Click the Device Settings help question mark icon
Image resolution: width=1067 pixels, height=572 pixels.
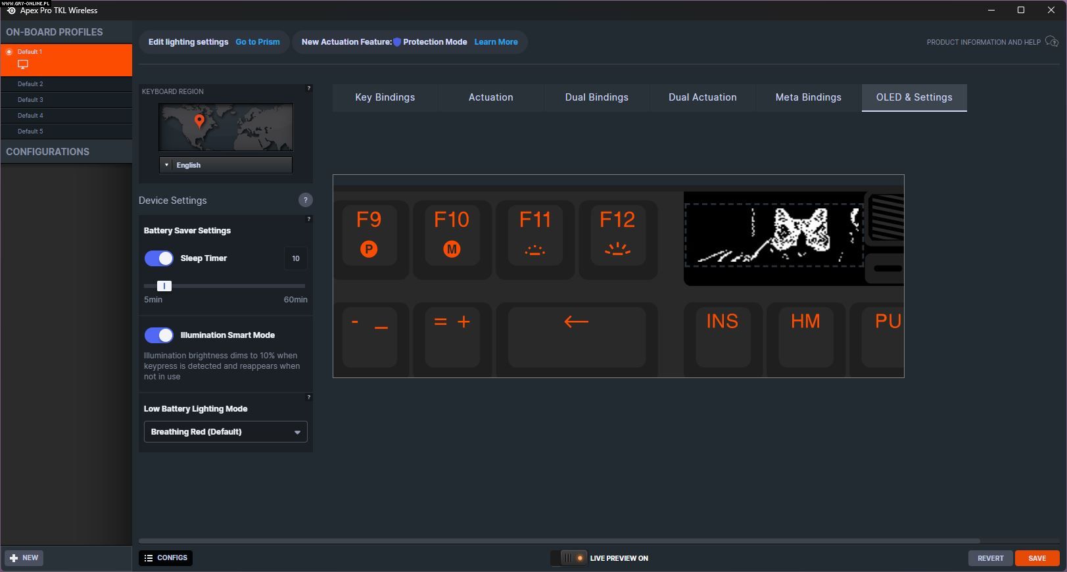[x=305, y=200]
